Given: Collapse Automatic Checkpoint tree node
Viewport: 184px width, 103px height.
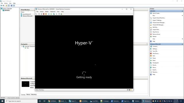Looking at the screenshot, I should 22,46.
